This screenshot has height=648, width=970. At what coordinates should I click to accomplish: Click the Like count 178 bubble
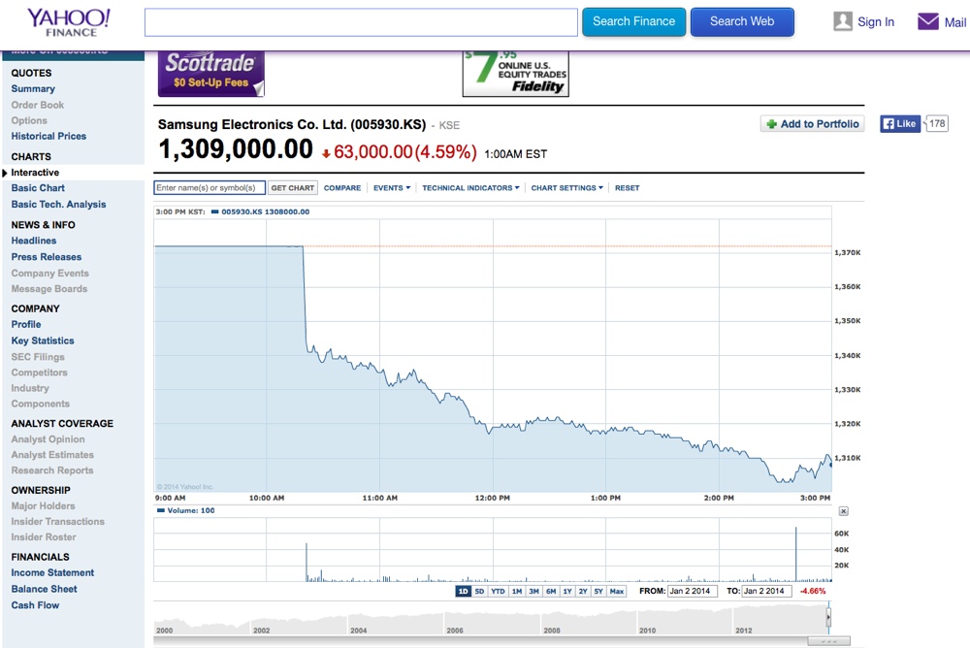pyautogui.click(x=937, y=124)
